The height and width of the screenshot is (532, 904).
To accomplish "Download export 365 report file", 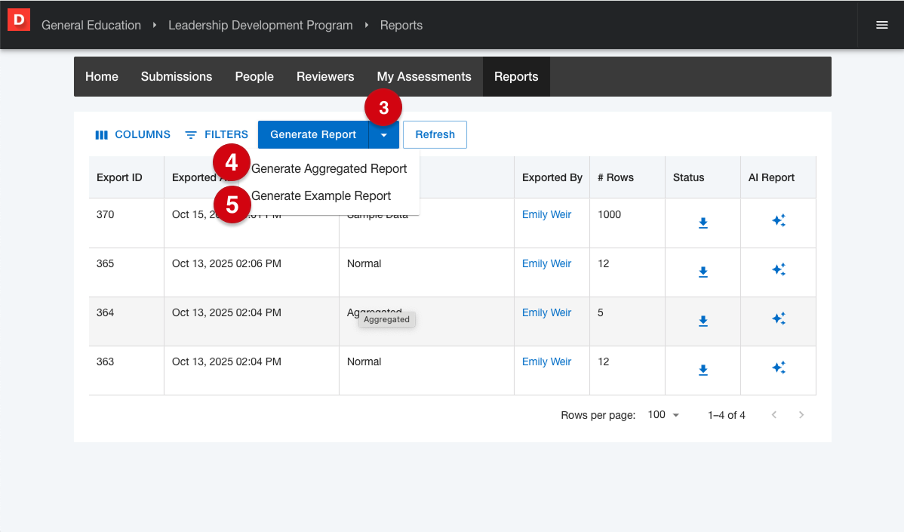I will click(703, 272).
